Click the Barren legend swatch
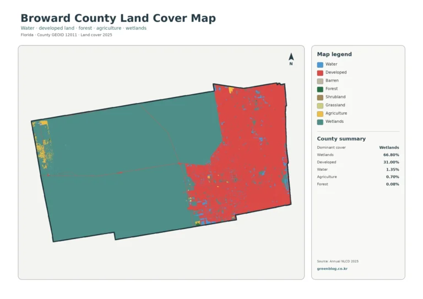 320,81
